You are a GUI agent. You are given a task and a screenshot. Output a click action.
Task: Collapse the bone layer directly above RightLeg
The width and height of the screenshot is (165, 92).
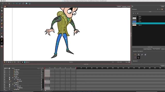click(14, 86)
